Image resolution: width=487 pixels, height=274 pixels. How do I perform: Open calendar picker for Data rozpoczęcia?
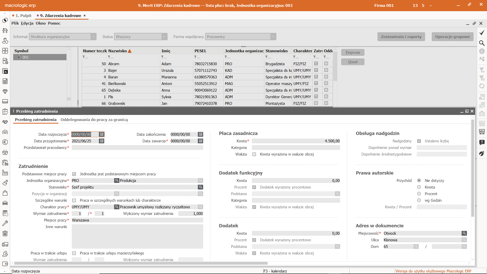tap(101, 134)
